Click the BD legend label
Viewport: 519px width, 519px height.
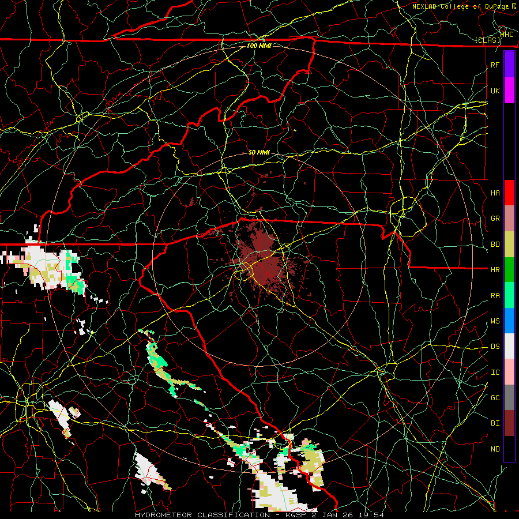coord(495,245)
